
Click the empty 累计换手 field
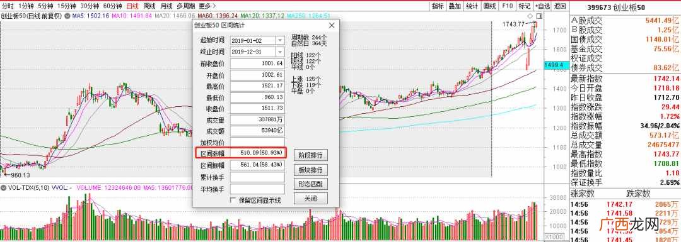[257, 177]
